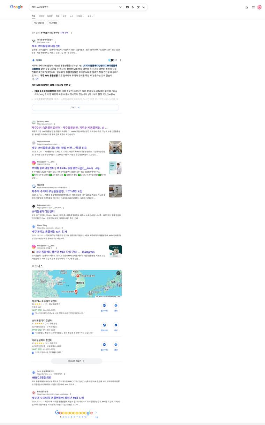
Task: Open 제주 브이동물메디컬센터 확장 이전 article
Action: pos(59,148)
